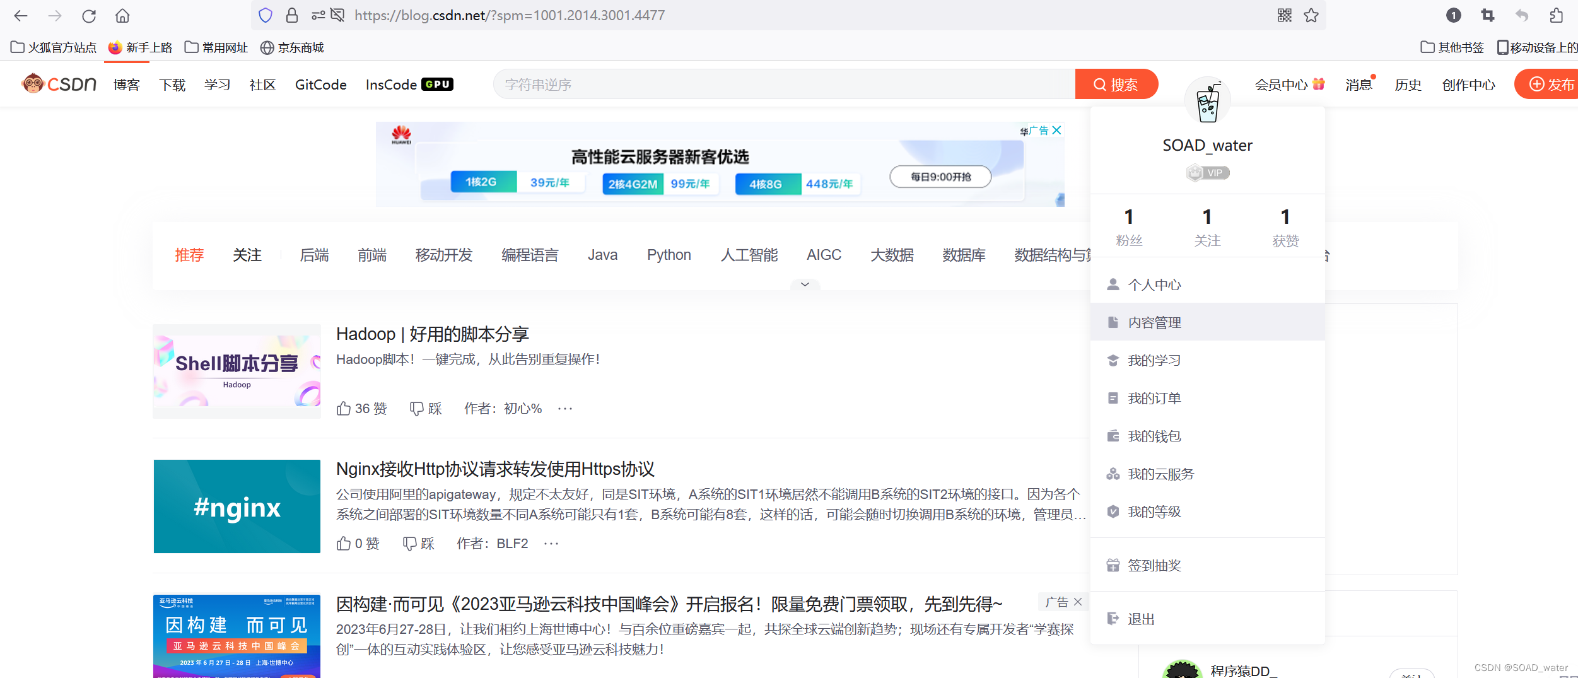Switch to the AIGC tab
This screenshot has width=1578, height=678.
[x=824, y=255]
